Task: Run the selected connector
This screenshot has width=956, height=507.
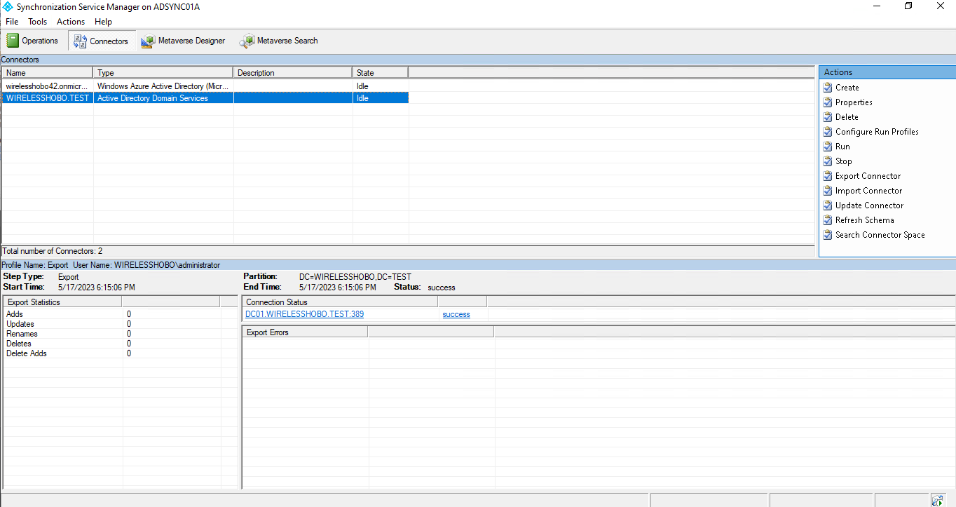Action: pos(842,147)
